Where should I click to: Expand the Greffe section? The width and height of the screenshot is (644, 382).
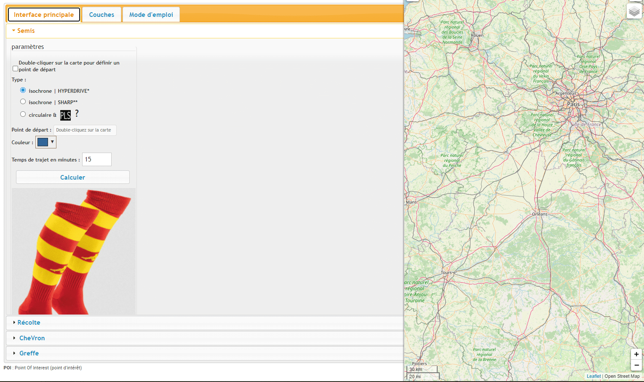pos(29,353)
